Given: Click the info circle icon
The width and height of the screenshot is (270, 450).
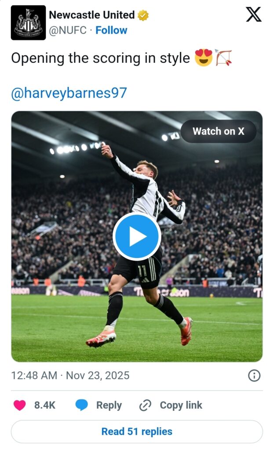Looking at the screenshot, I should [254, 375].
